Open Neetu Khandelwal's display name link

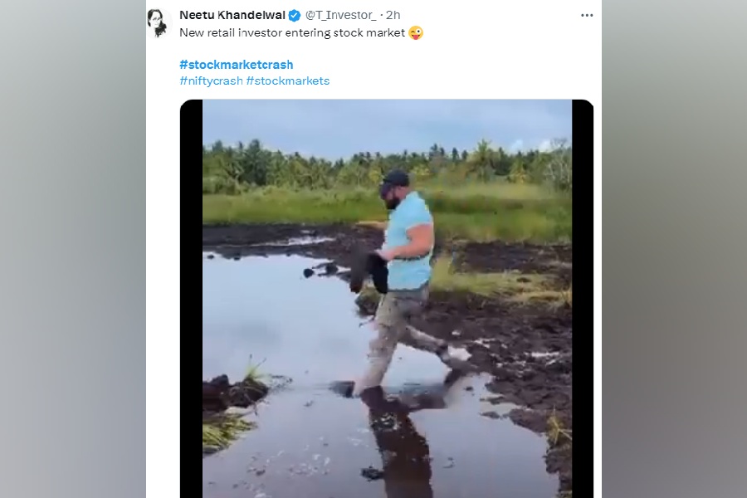tap(232, 15)
